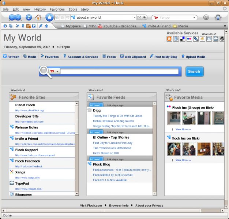
Task: Open the photo uploader arrow icon in toolbar
Action: pyautogui.click(x=46, y=26)
